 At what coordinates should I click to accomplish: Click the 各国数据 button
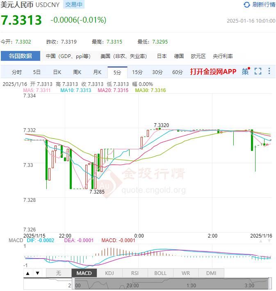point(21,56)
